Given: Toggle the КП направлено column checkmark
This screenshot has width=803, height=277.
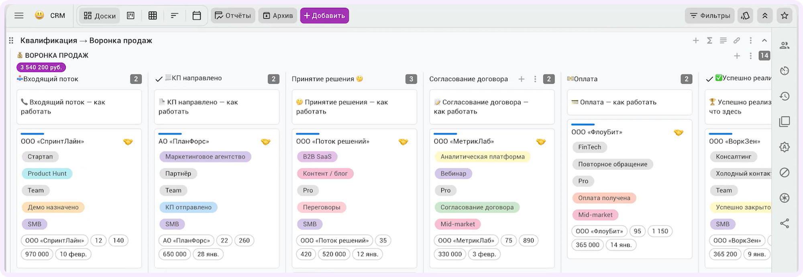Looking at the screenshot, I should pos(159,79).
